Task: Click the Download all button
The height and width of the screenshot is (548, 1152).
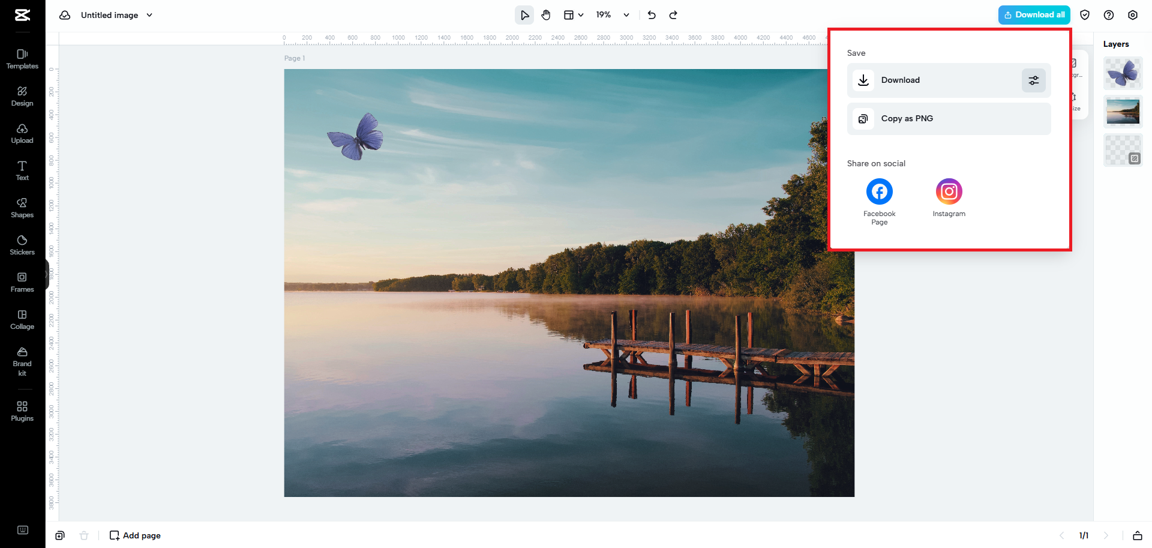Action: pos(1034,14)
